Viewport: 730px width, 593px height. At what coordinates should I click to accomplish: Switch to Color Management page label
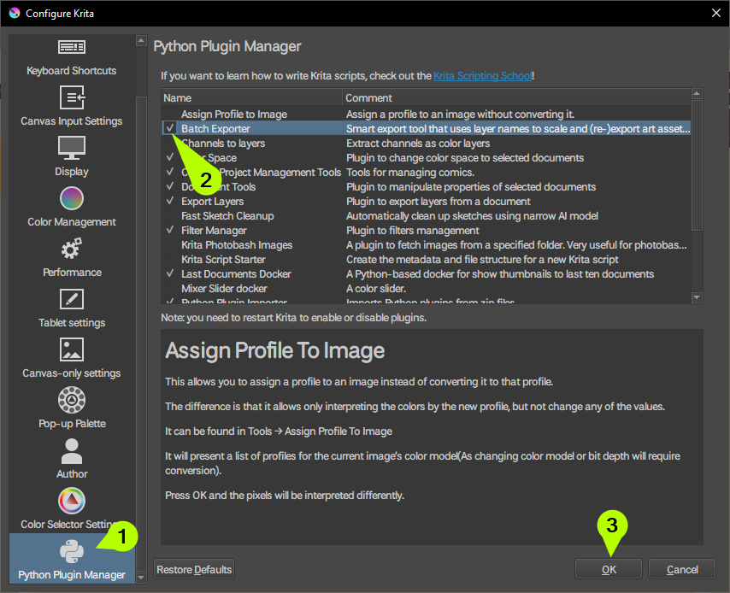click(x=71, y=222)
